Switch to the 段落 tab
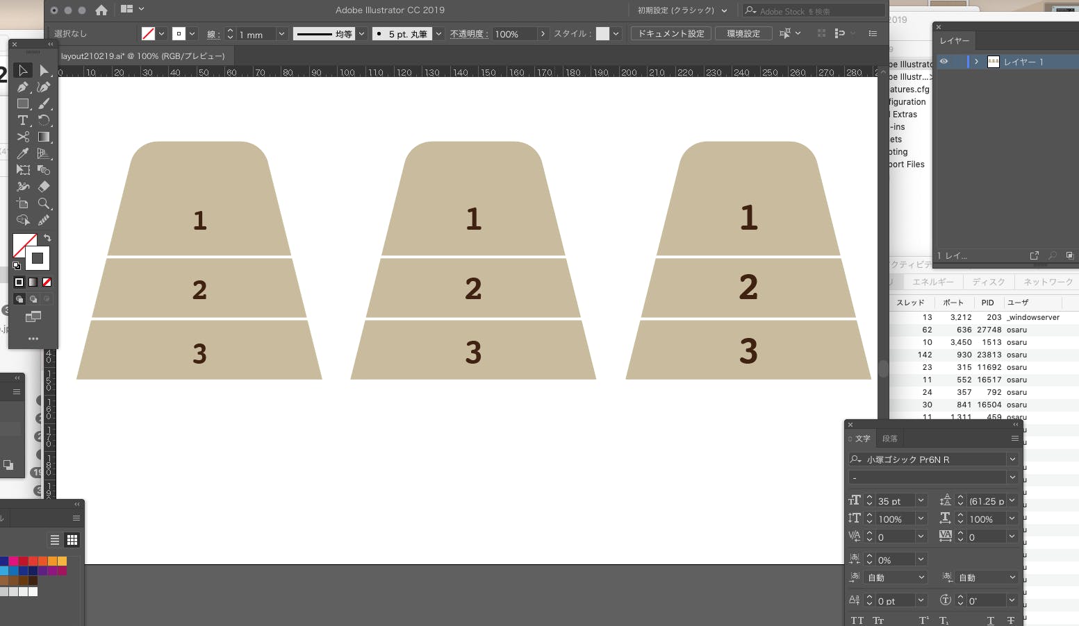The height and width of the screenshot is (626, 1079). [889, 439]
